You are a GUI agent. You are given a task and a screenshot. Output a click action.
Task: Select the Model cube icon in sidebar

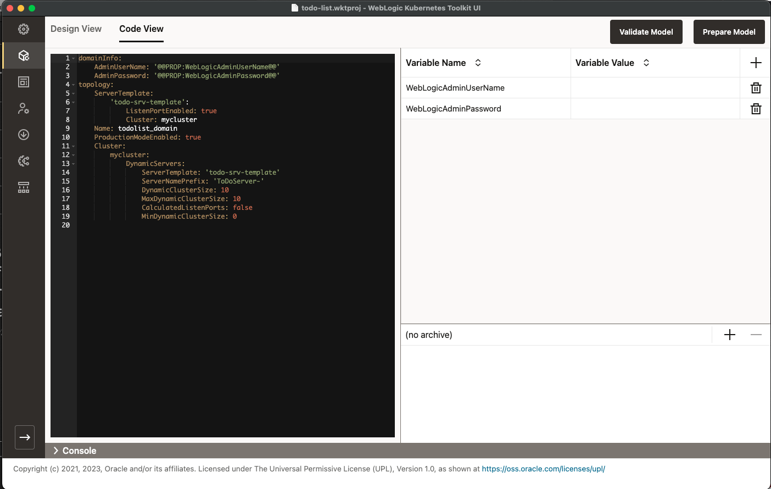point(24,55)
